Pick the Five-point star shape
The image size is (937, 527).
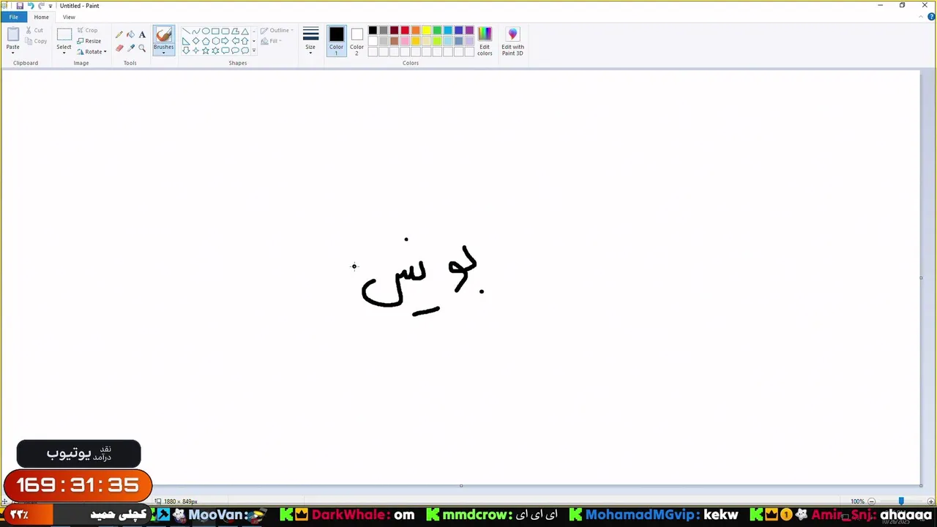point(206,51)
